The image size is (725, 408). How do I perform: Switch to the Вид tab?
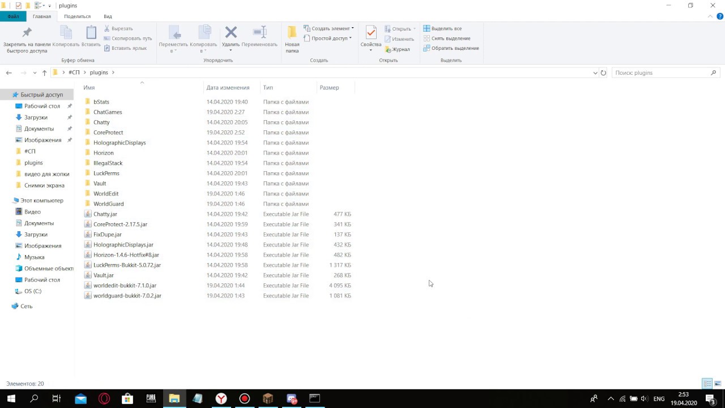(108, 16)
